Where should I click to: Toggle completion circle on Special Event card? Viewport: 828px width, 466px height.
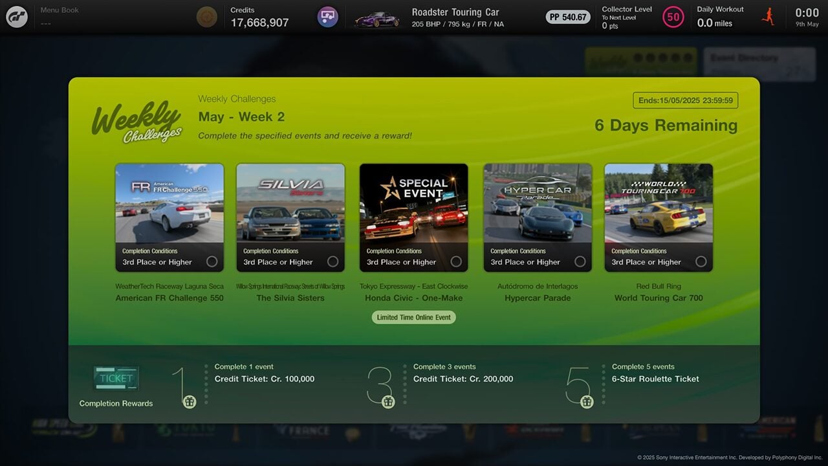click(x=456, y=261)
